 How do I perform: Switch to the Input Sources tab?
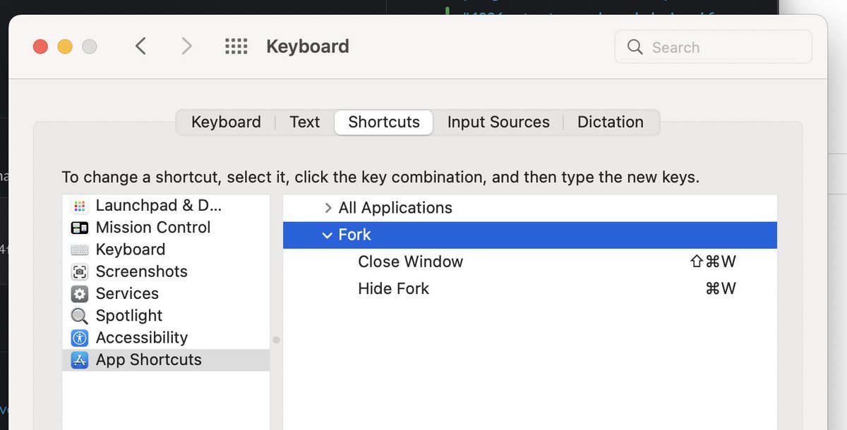tap(498, 122)
